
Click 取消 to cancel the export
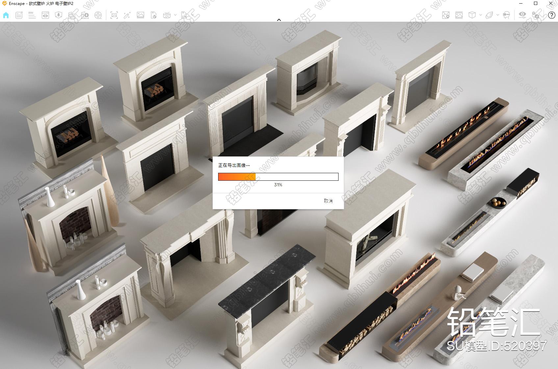click(328, 201)
